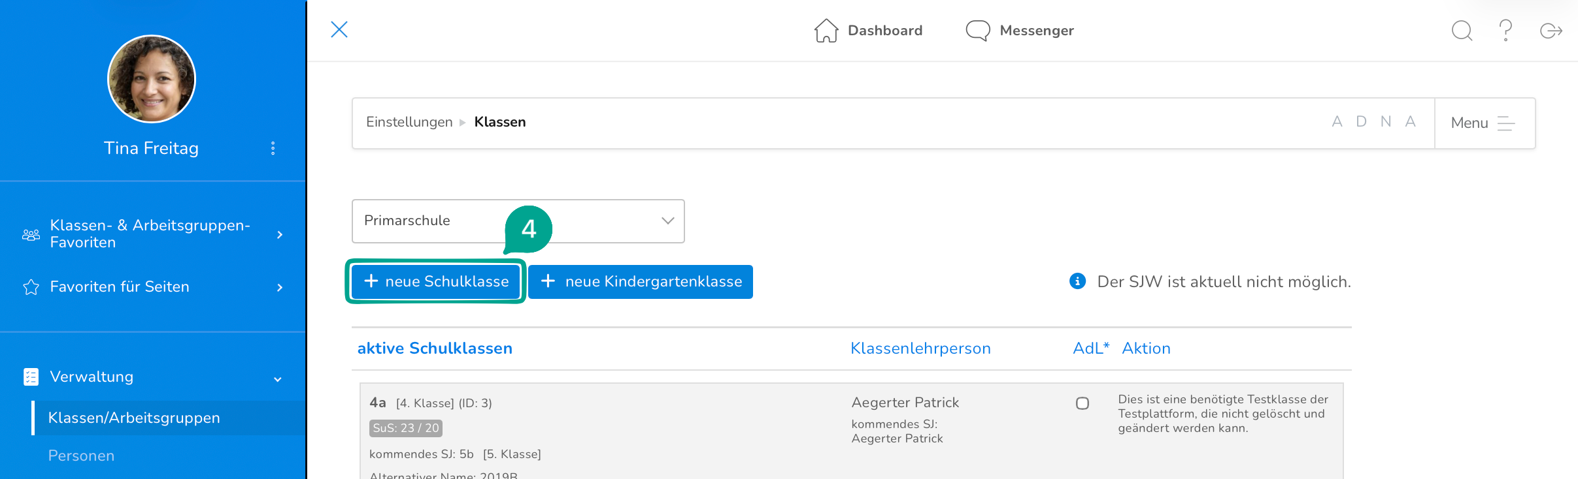Click the letter N in the breadcrumb bar

1386,122
